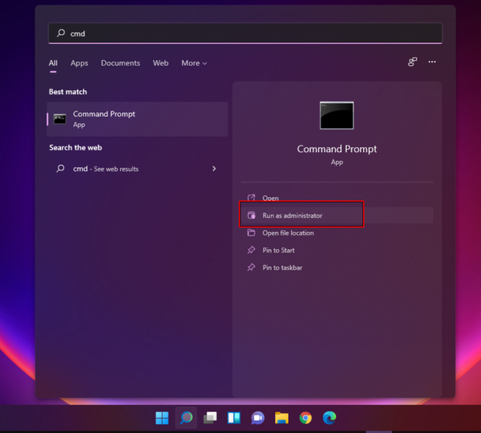Choose Run as administrator
This screenshot has height=433, width=481.
[x=337, y=215]
